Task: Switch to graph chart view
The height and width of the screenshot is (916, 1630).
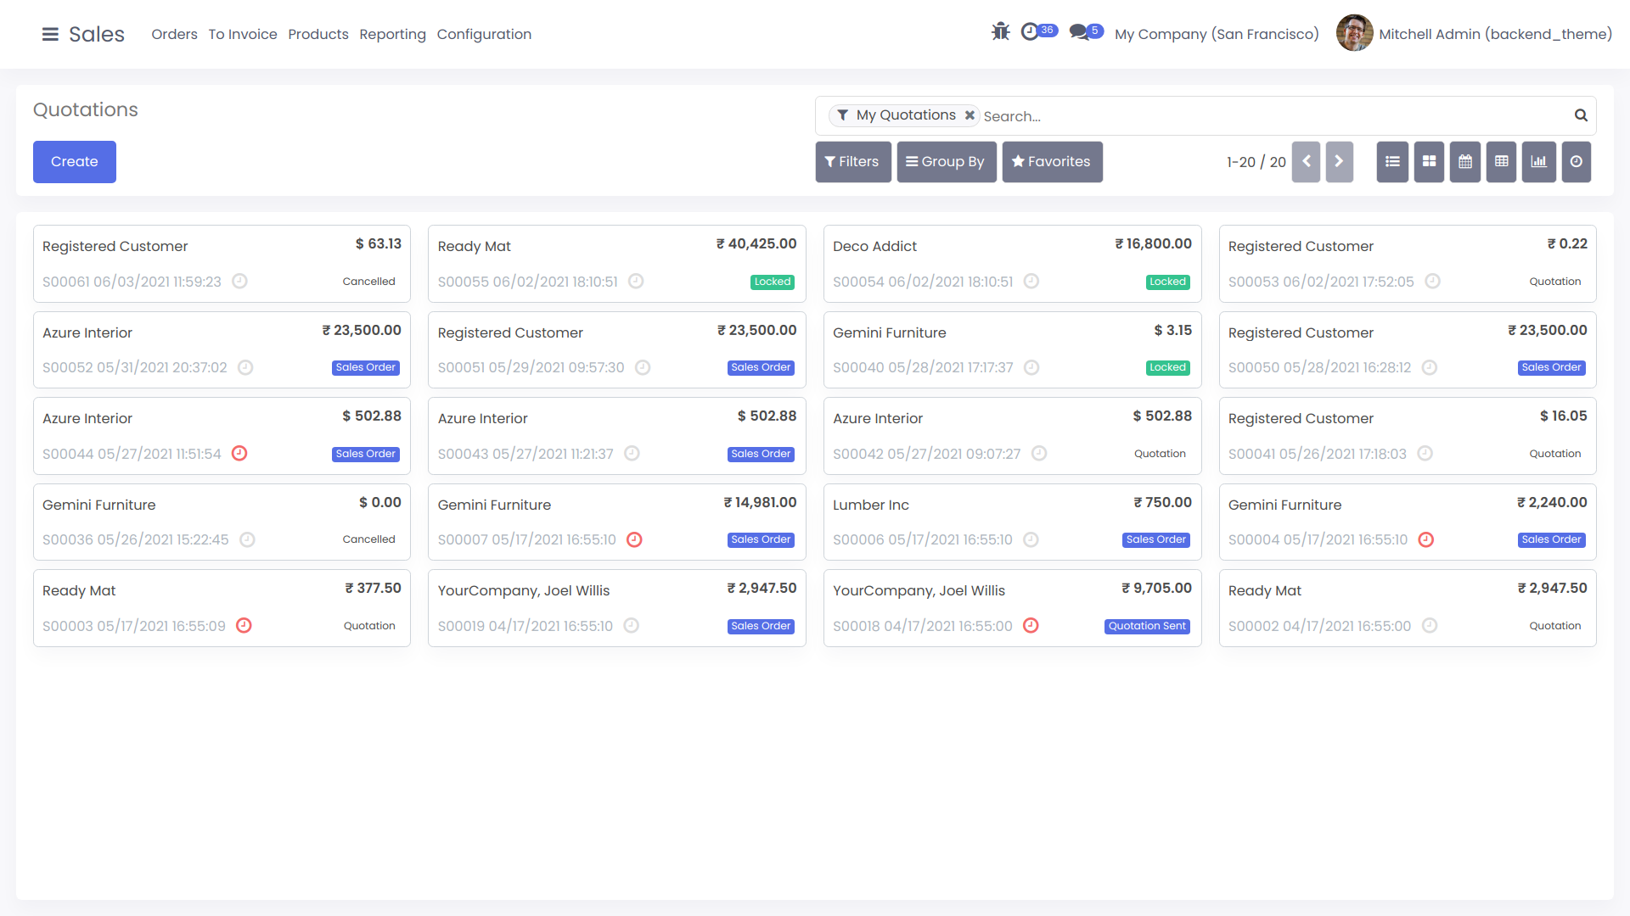Action: point(1538,162)
